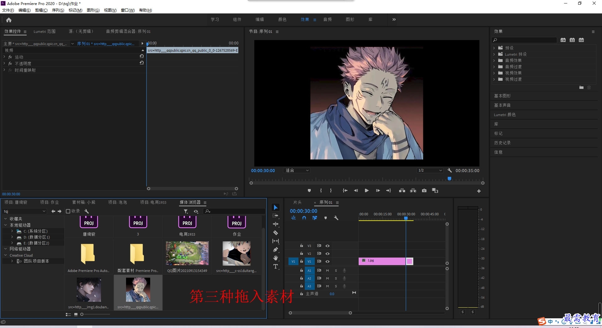This screenshot has width=602, height=328.
Task: Create new custom bin in Effects panel
Action: pyautogui.click(x=581, y=88)
